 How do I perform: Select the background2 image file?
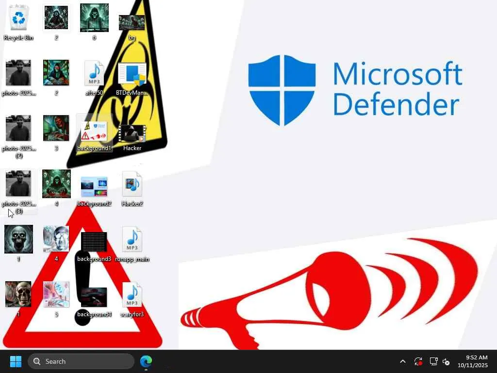(94, 190)
